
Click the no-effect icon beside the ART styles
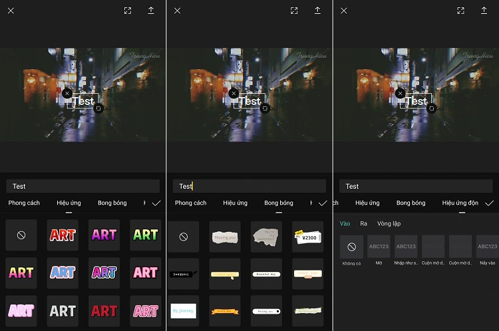pos(21,235)
